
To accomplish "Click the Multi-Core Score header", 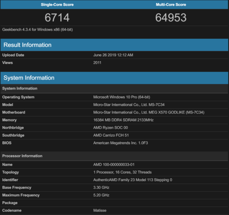I will tap(171, 5).
